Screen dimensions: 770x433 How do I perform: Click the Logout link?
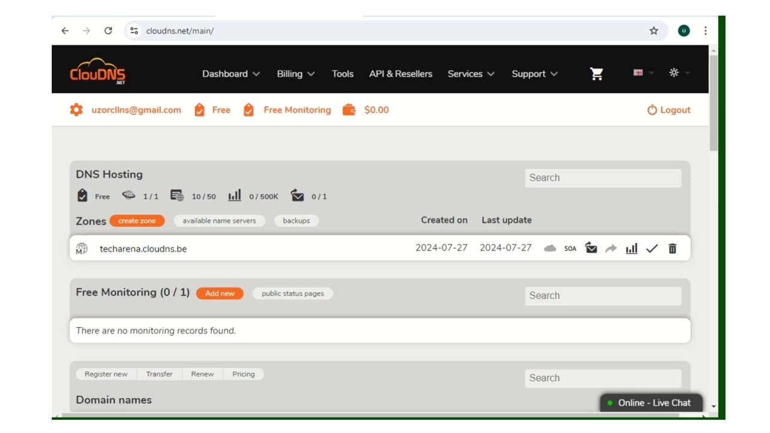[x=675, y=110]
